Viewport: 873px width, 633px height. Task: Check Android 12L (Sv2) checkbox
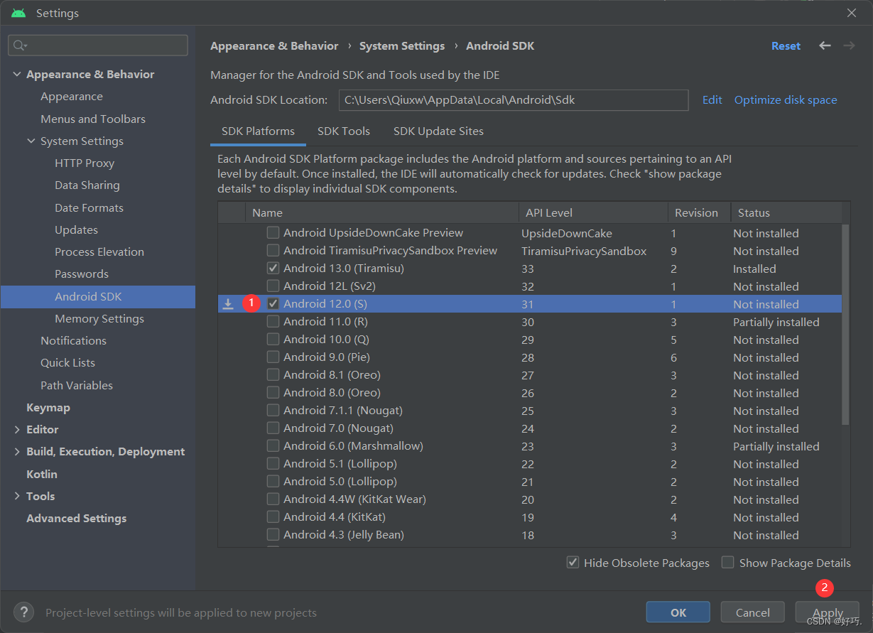pyautogui.click(x=273, y=286)
